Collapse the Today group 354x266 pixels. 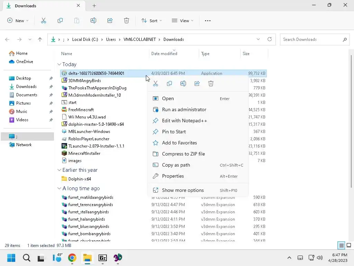click(59, 64)
